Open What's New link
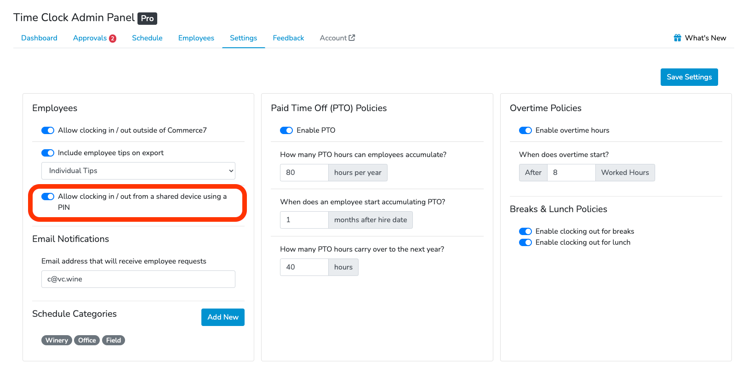 tap(700, 38)
